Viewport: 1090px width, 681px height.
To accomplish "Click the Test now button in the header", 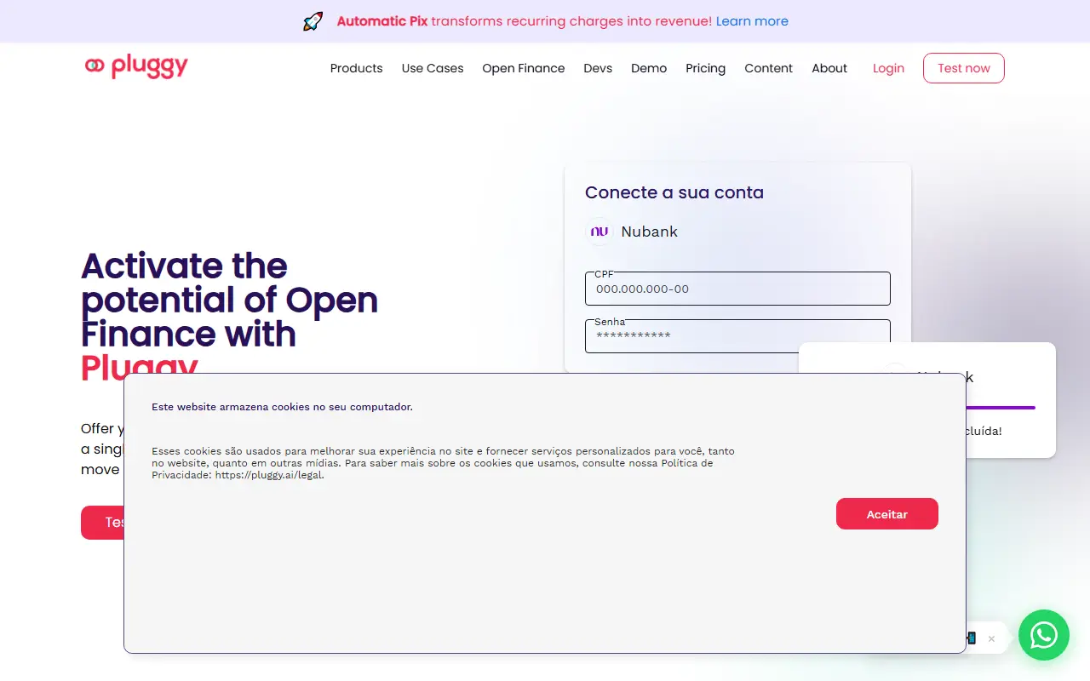I will tap(964, 68).
